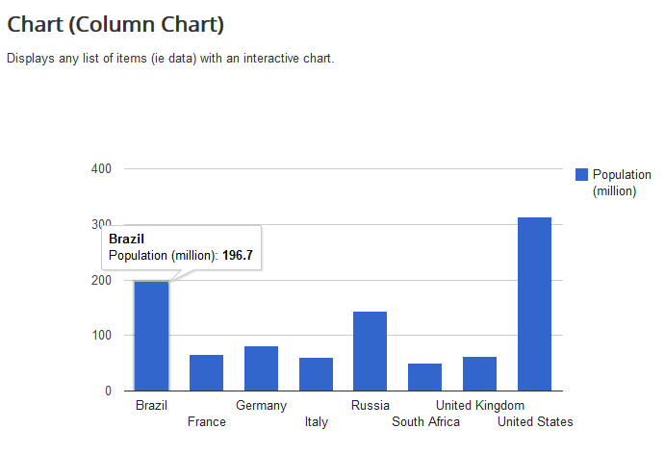The height and width of the screenshot is (454, 665).
Task: Click the Brazil axis label
Action: coord(151,405)
